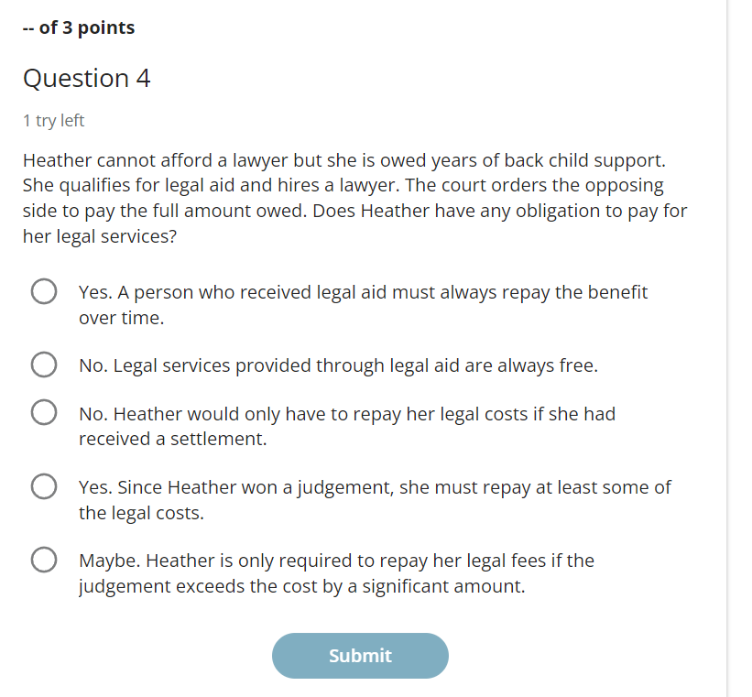This screenshot has height=697, width=752.
Task: Click the text of the settlement answer
Action: click(x=347, y=425)
